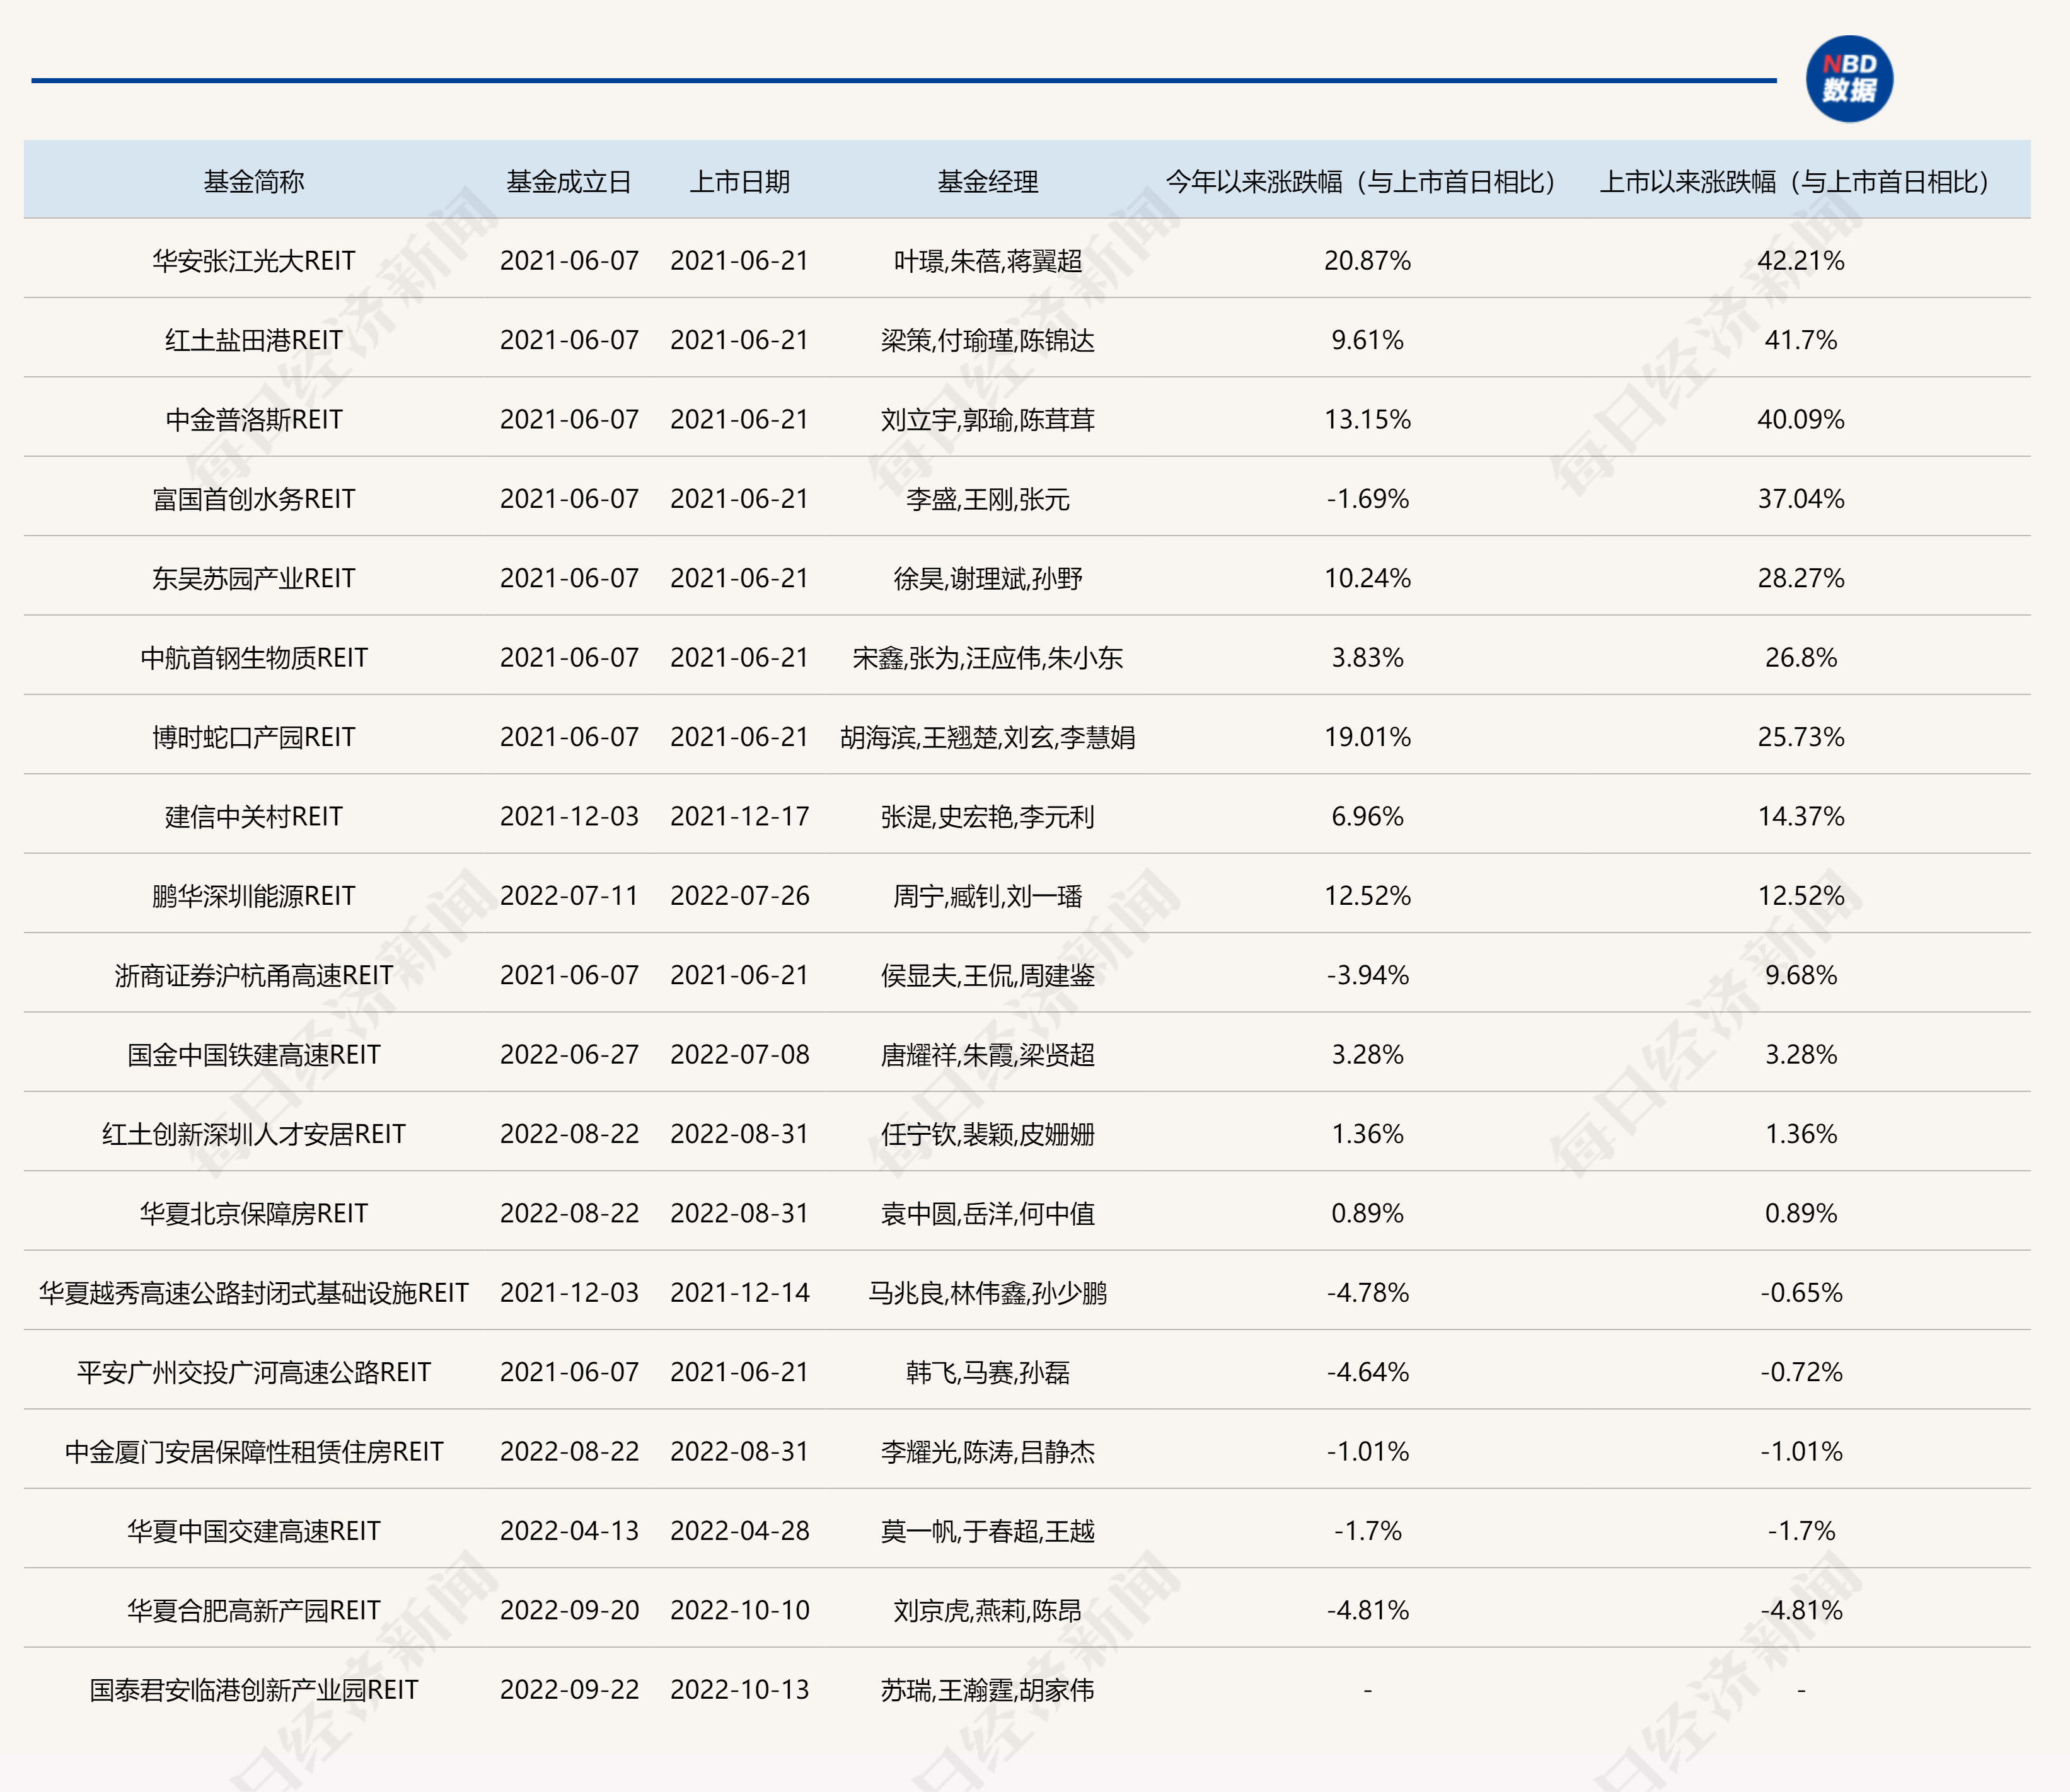Image resolution: width=2070 pixels, height=1792 pixels.
Task: Select listing date 2021-12-17
Action: click(x=739, y=816)
